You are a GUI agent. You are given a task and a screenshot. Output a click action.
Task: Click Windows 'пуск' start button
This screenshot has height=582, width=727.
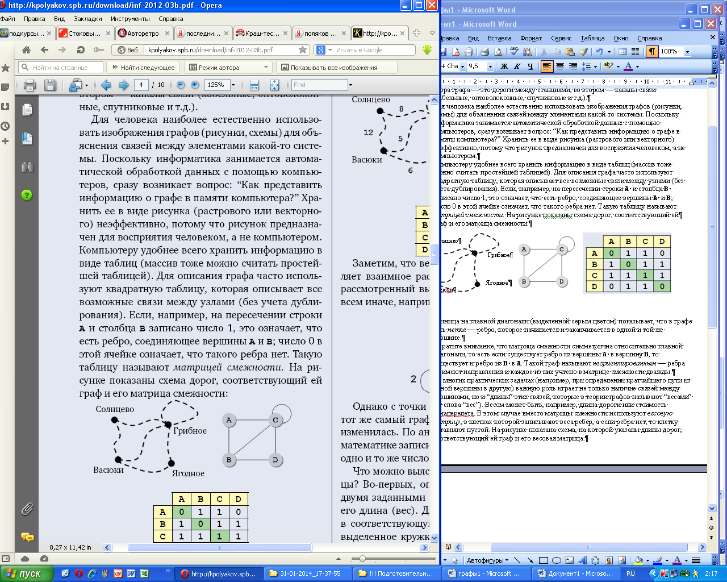coord(27,573)
